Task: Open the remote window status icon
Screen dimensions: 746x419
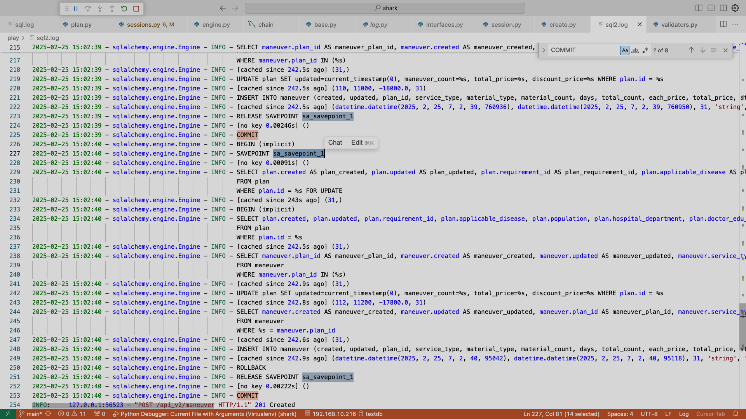Action: click(x=8, y=414)
